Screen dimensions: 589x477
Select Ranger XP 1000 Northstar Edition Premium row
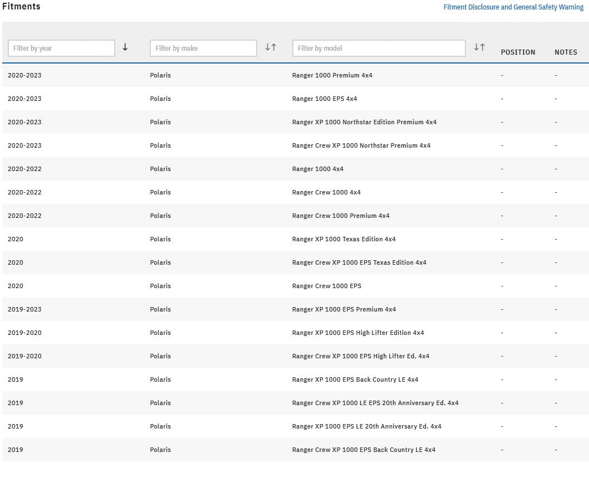click(364, 122)
